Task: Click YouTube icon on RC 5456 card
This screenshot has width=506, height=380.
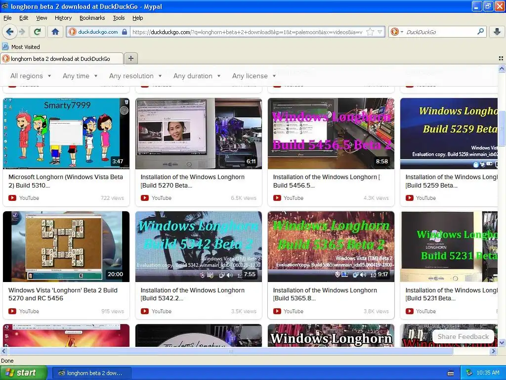Action: point(12,311)
